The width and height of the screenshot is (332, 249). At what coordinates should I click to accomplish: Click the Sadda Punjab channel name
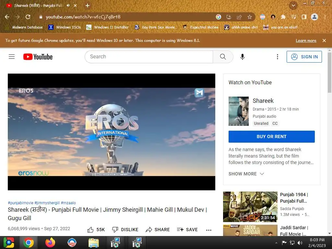click(x=292, y=209)
